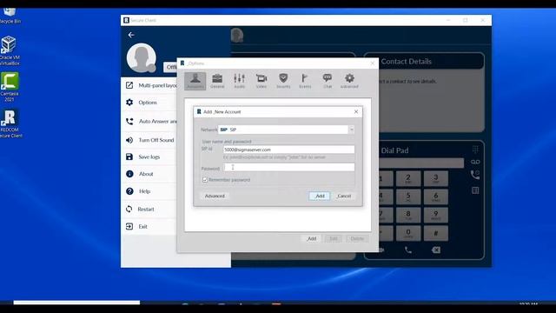Click the backspace delete icon below dial pad

coord(436,250)
